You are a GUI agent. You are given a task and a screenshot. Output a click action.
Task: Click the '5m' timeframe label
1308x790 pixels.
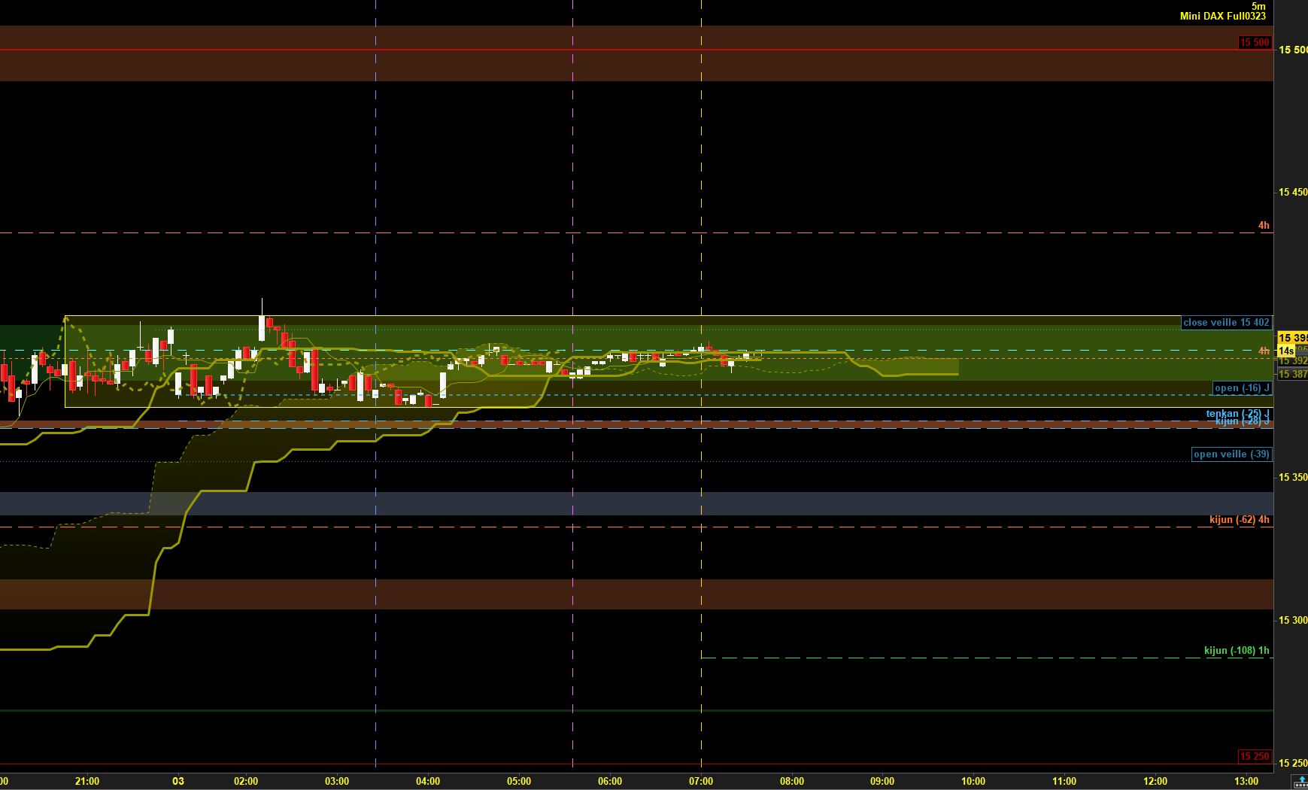1258,6
